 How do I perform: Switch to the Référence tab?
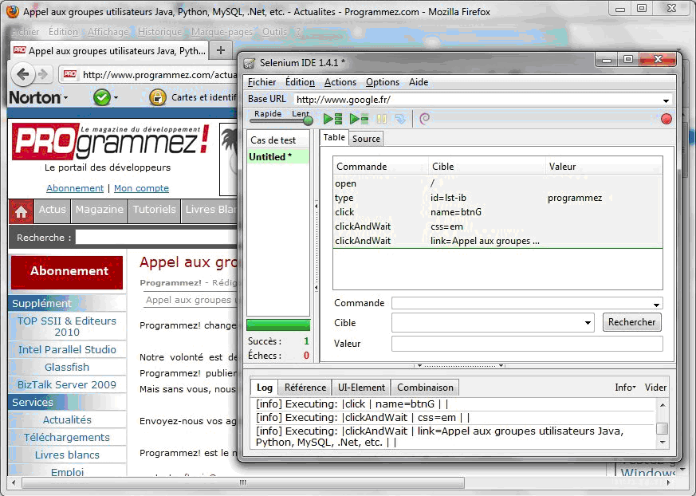pos(305,388)
